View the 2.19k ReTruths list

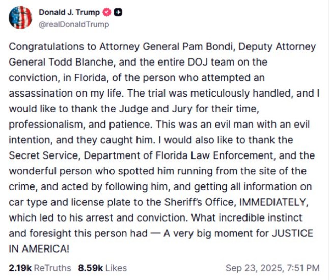(x=40, y=267)
